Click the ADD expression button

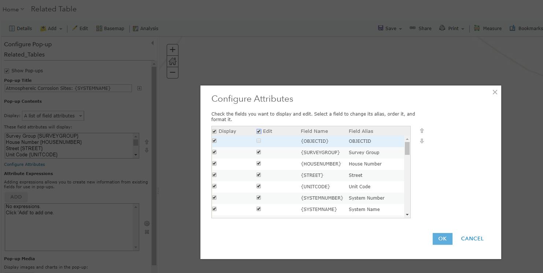(x=16, y=197)
